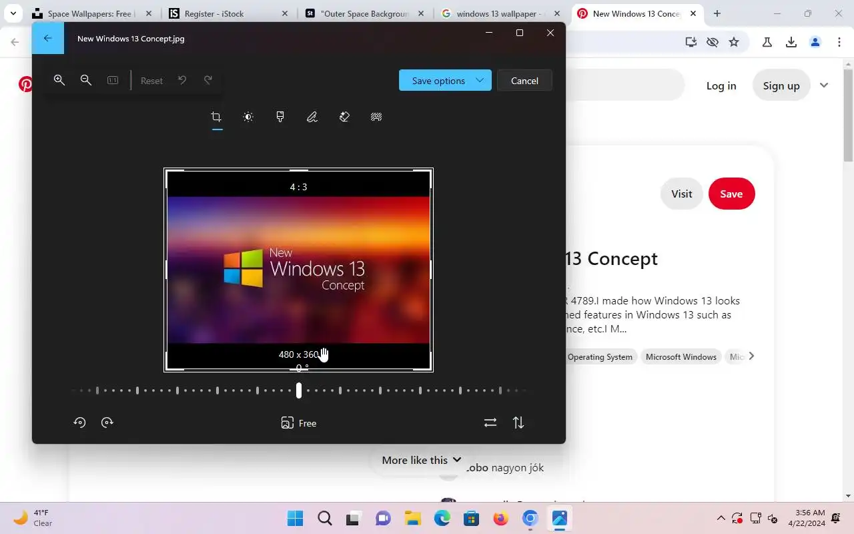Switch to the Register - iStock tab
This screenshot has height=534, width=854.
(x=229, y=13)
